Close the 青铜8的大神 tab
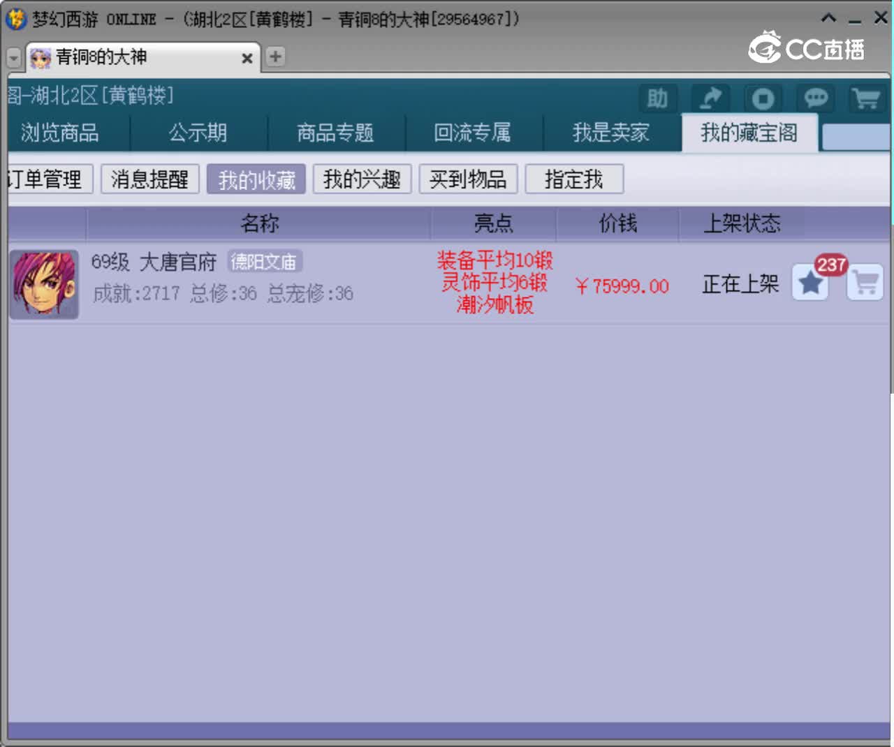Screen dimensions: 894x747 coord(247,59)
